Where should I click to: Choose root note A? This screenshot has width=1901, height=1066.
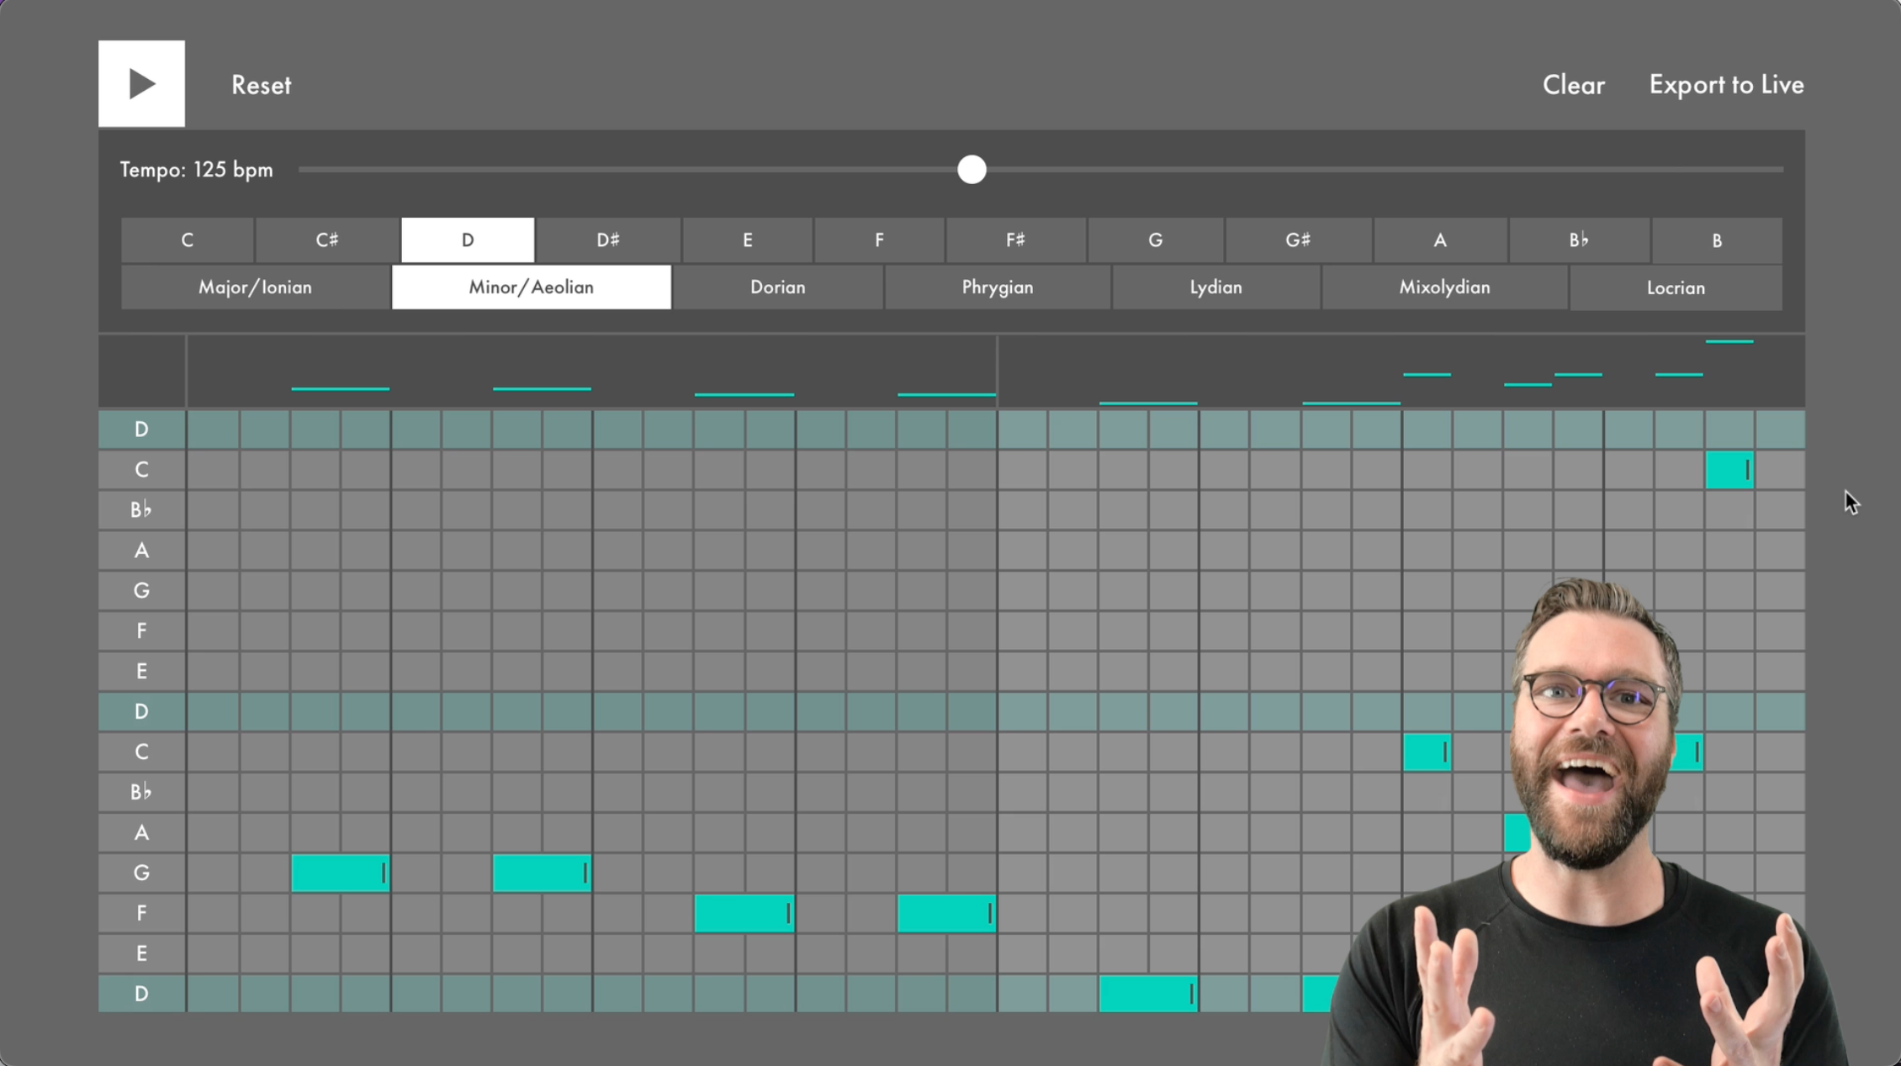pos(1439,240)
